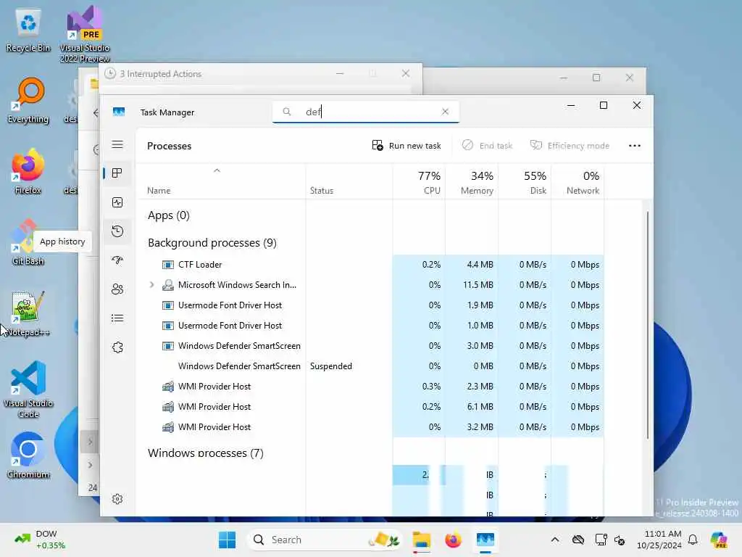
Task: Click into the Task Manager search field
Action: (366, 112)
